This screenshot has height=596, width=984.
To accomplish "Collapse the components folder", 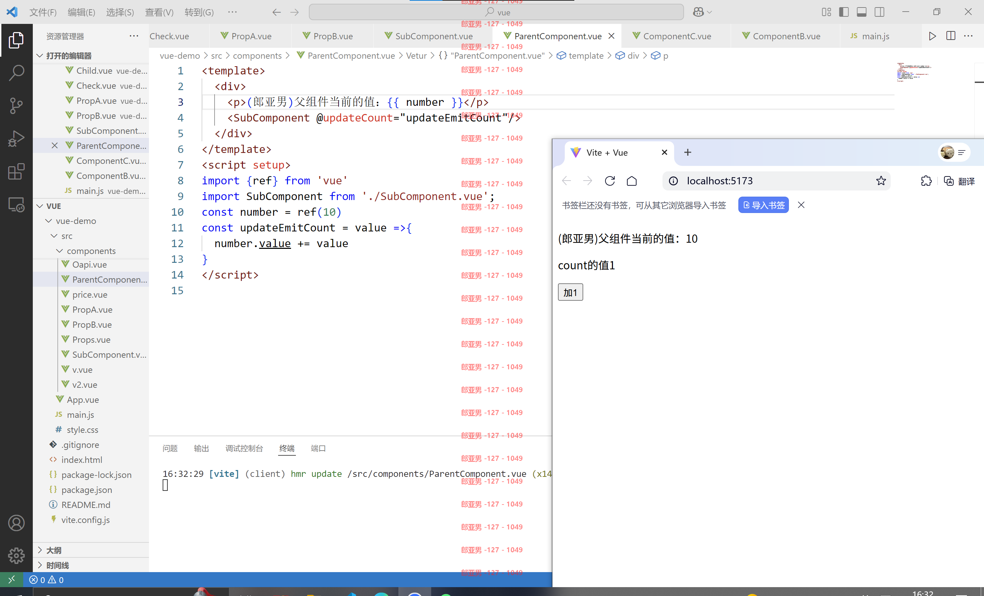I will click(x=59, y=251).
